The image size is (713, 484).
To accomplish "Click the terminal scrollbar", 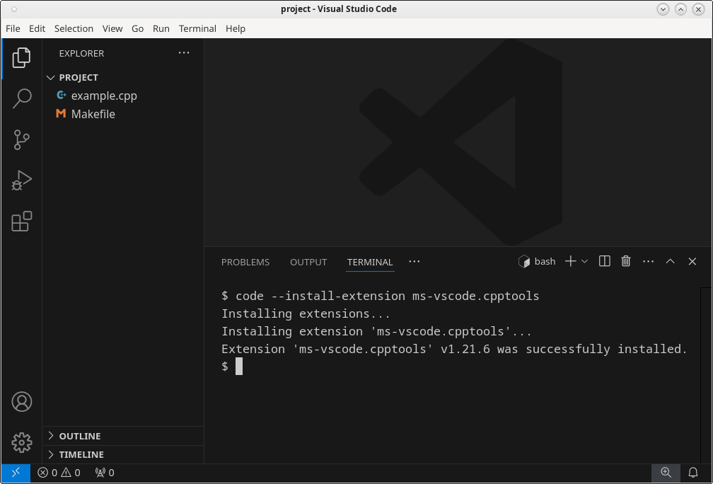I will (x=706, y=375).
